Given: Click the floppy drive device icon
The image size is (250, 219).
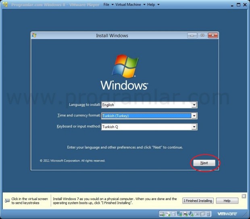Looking at the screenshot, I should 173,214.
